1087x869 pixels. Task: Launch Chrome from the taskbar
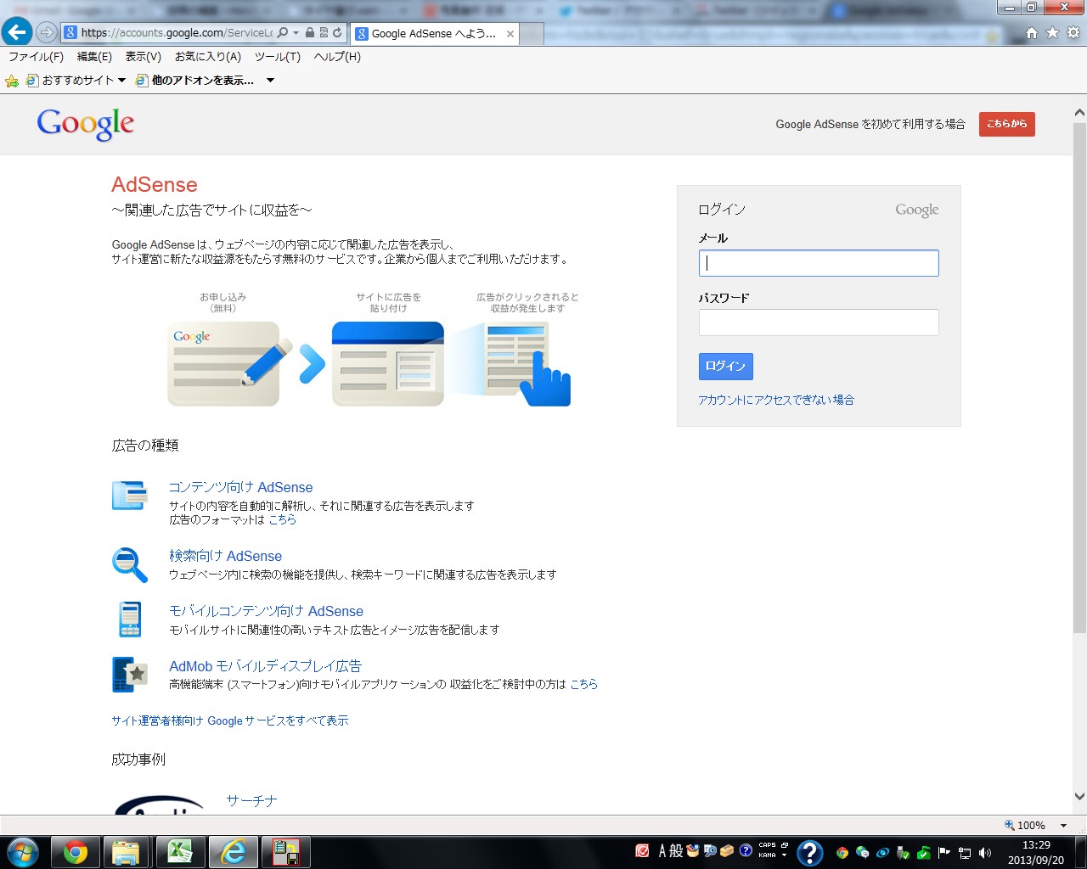(75, 852)
